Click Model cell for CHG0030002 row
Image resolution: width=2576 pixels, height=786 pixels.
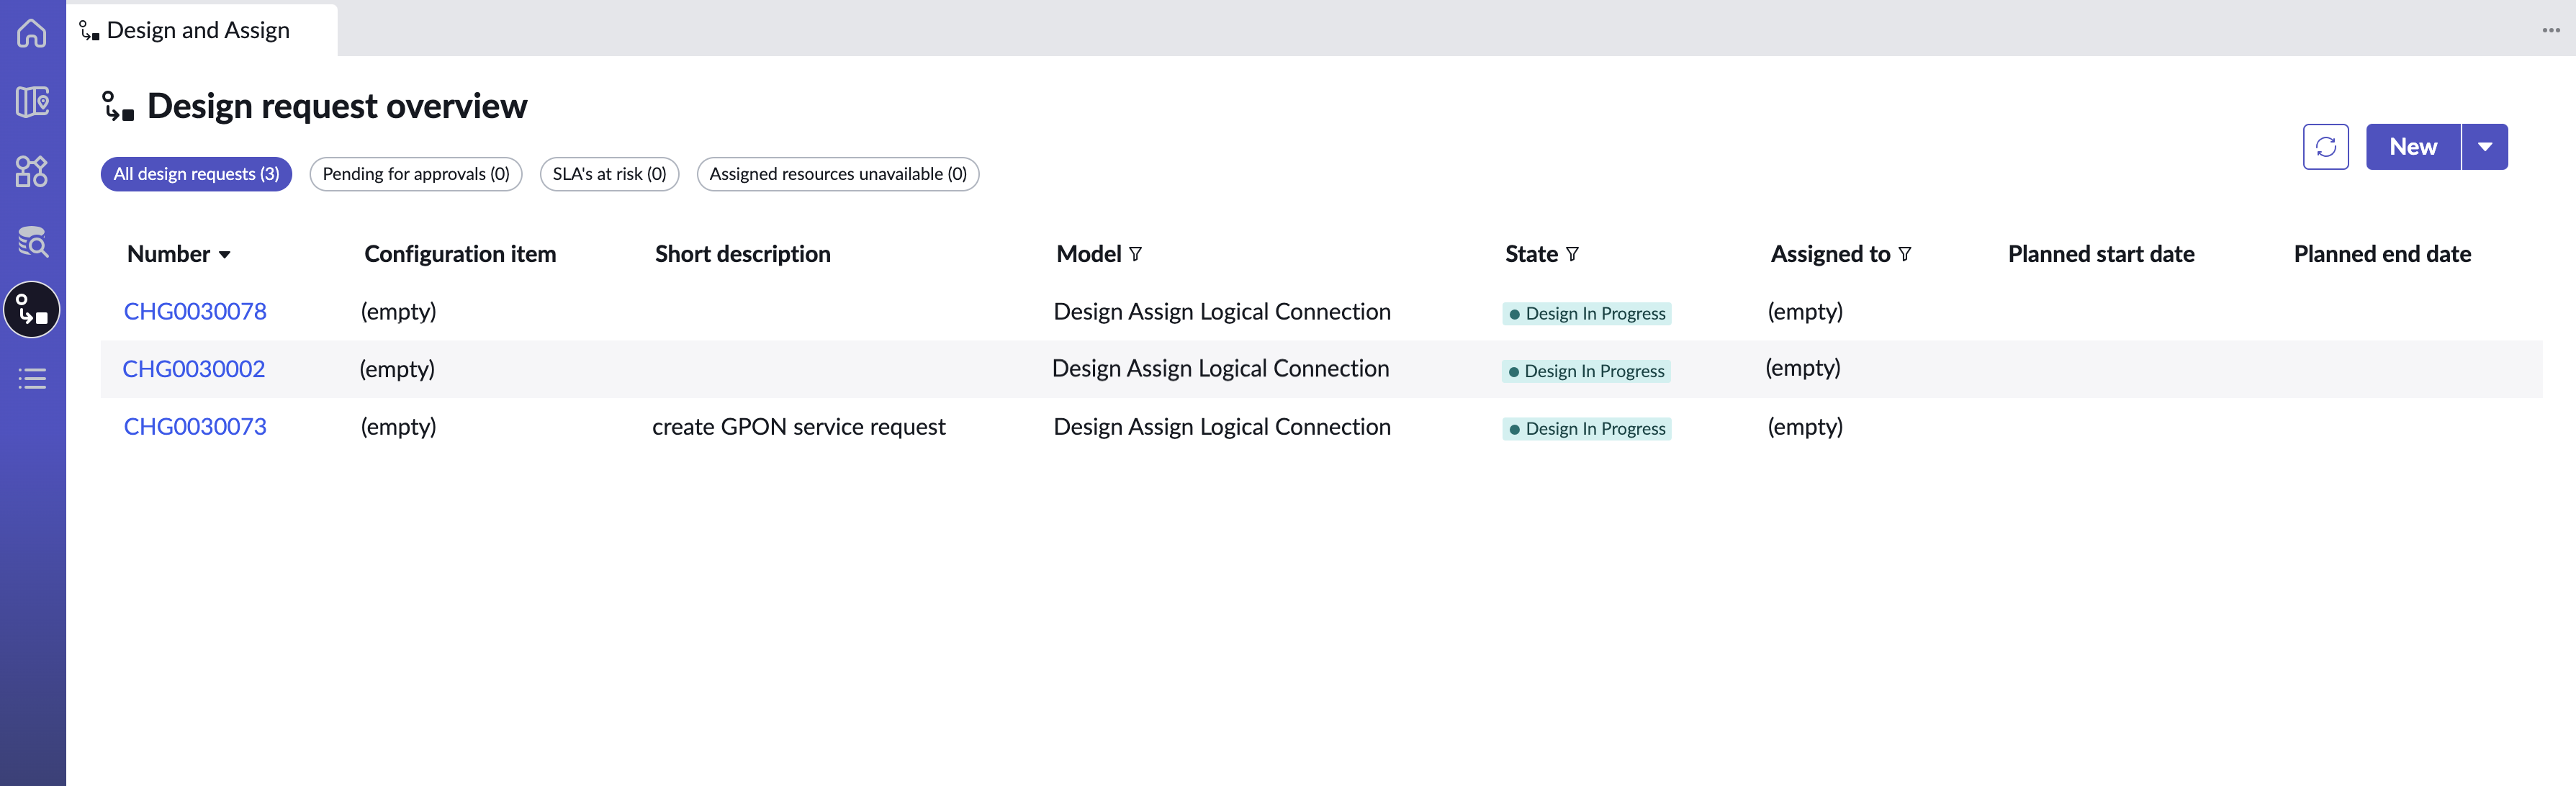pyautogui.click(x=1220, y=369)
